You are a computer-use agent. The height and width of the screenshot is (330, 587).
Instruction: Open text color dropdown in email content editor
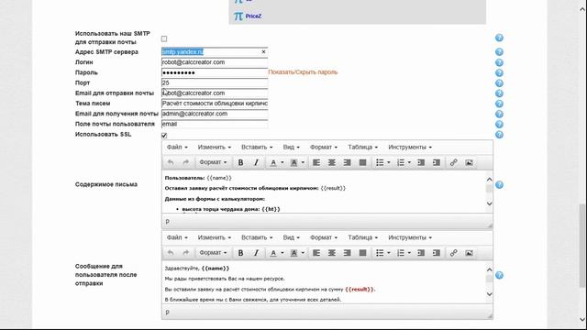(282, 162)
